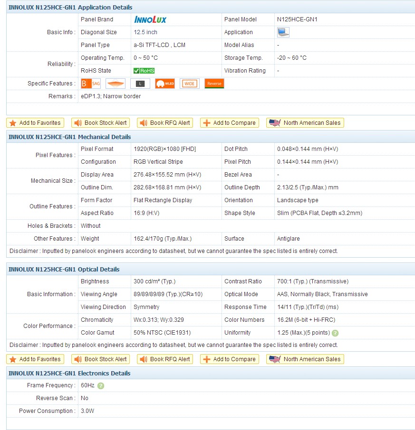Image resolution: width=415 pixels, height=430 pixels.
Task: Click the laptop Application icon
Action: [283, 32]
